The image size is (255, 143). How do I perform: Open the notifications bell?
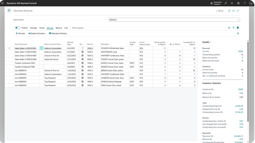click(x=232, y=3)
